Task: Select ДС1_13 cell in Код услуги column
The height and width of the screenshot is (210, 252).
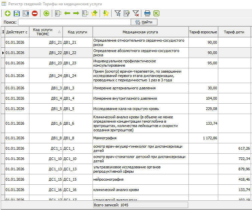Action: tap(78, 169)
